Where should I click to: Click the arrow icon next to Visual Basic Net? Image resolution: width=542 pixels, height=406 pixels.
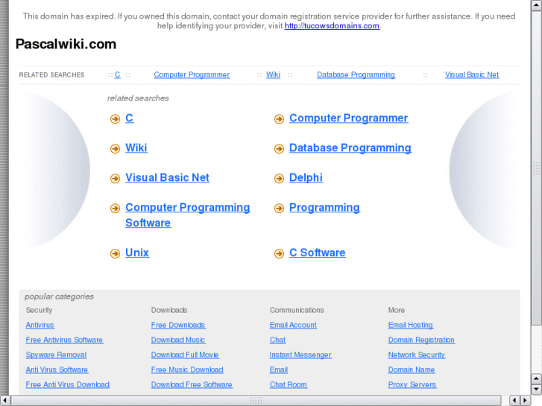tap(115, 179)
